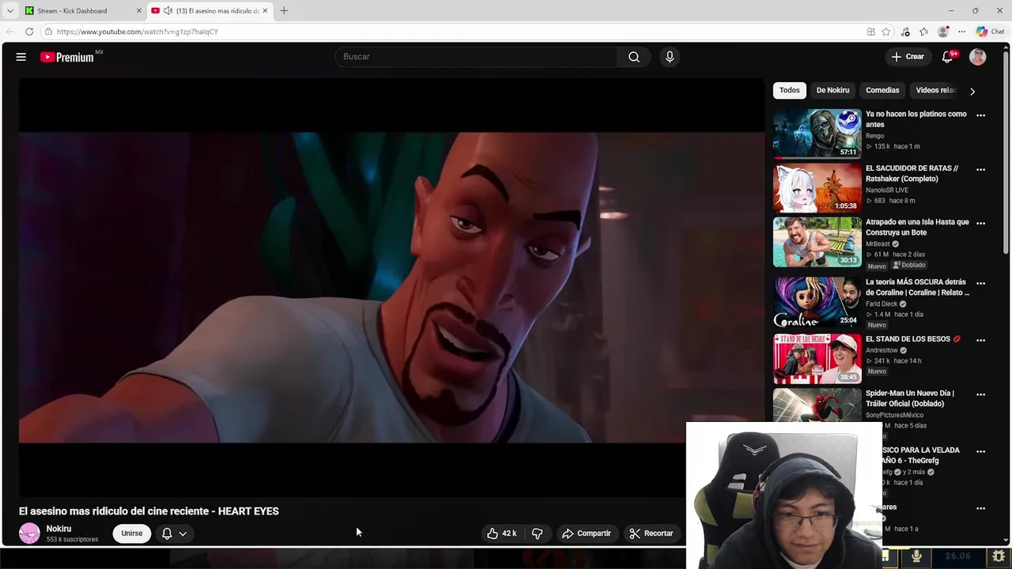The image size is (1012, 569).
Task: Open options for Atrapado en una Isla
Action: tap(980, 224)
